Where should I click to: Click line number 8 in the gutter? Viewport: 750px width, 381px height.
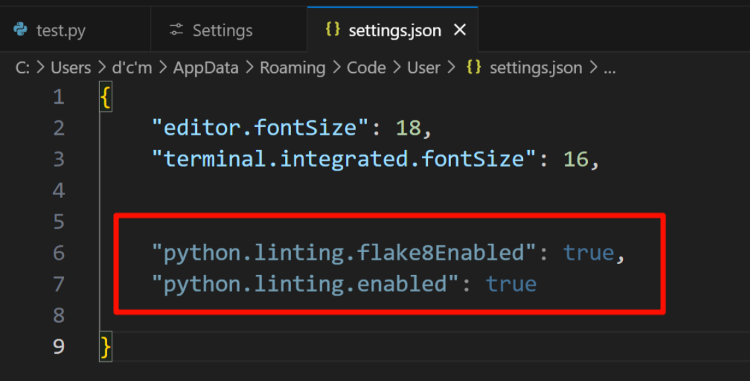(59, 315)
